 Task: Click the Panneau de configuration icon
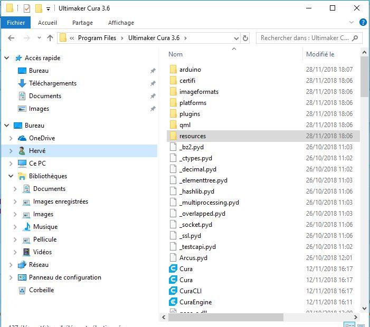pos(22,277)
